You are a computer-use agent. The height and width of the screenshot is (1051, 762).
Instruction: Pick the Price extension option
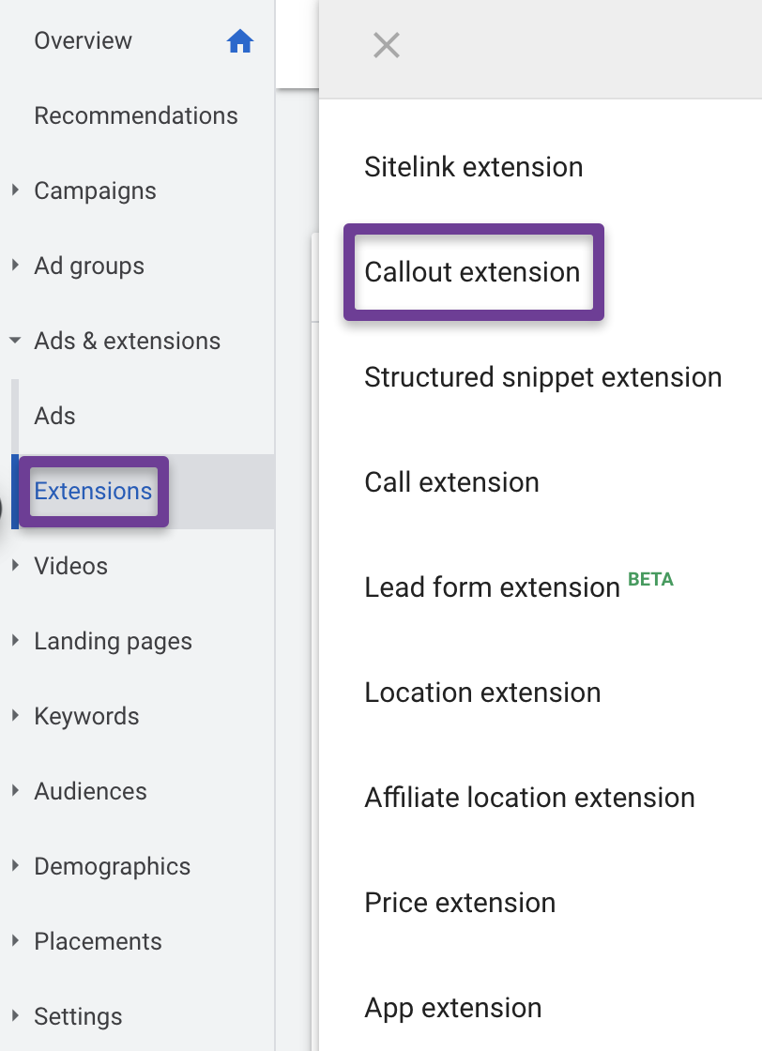click(461, 903)
